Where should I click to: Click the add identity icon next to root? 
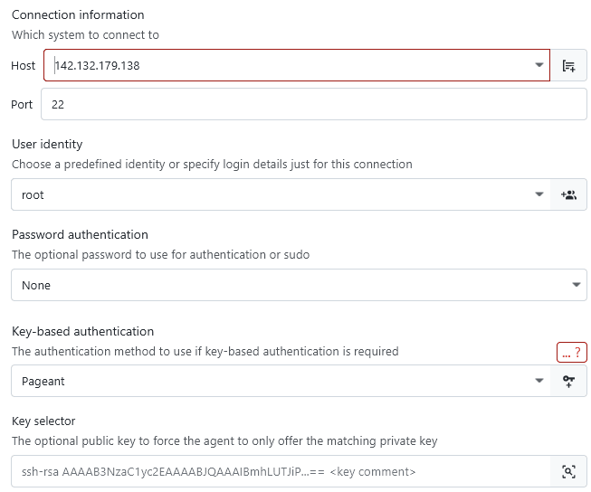(x=568, y=194)
